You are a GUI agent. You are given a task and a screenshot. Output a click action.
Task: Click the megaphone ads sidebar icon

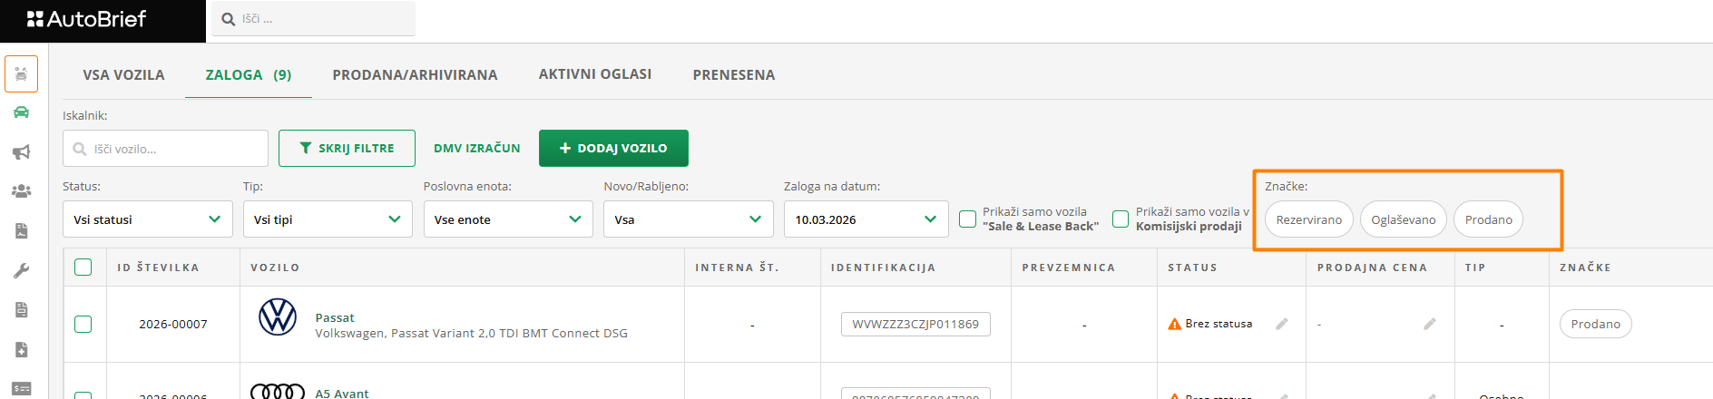coord(21,152)
